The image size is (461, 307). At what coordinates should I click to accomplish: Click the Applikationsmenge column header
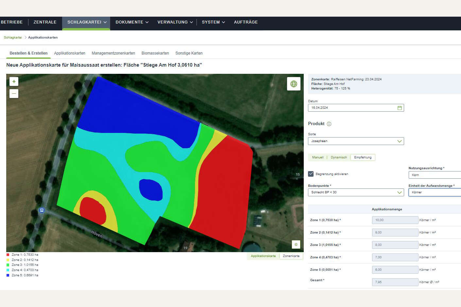point(387,209)
